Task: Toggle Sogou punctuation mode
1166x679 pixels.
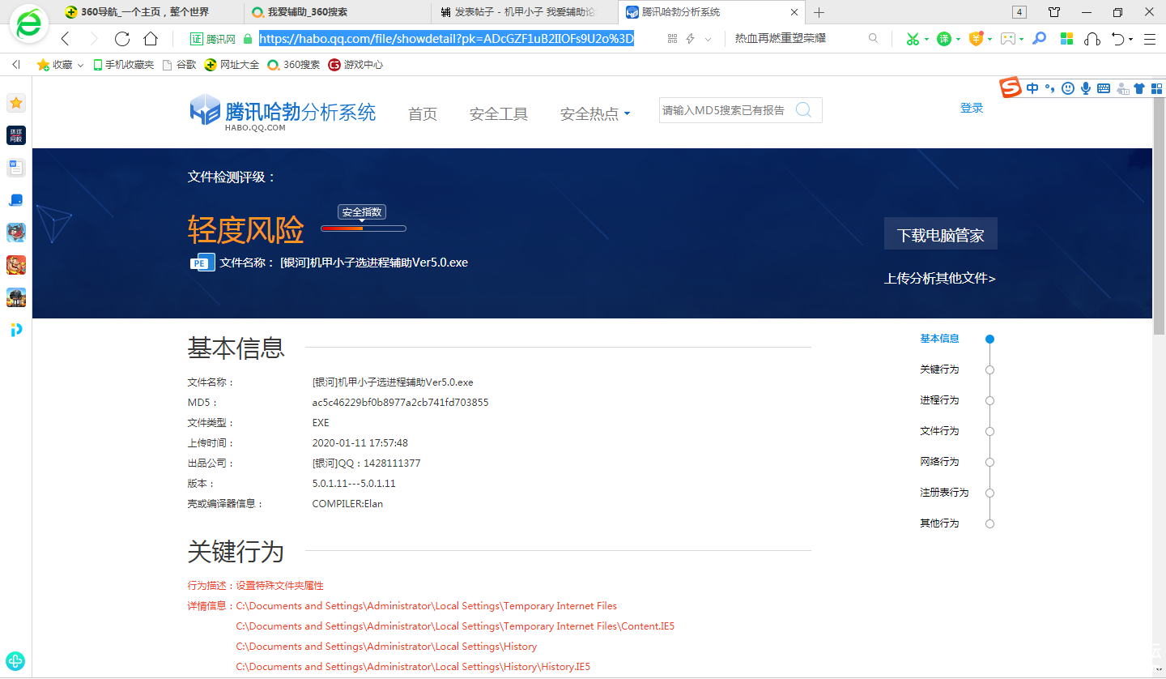Action: [x=1049, y=88]
